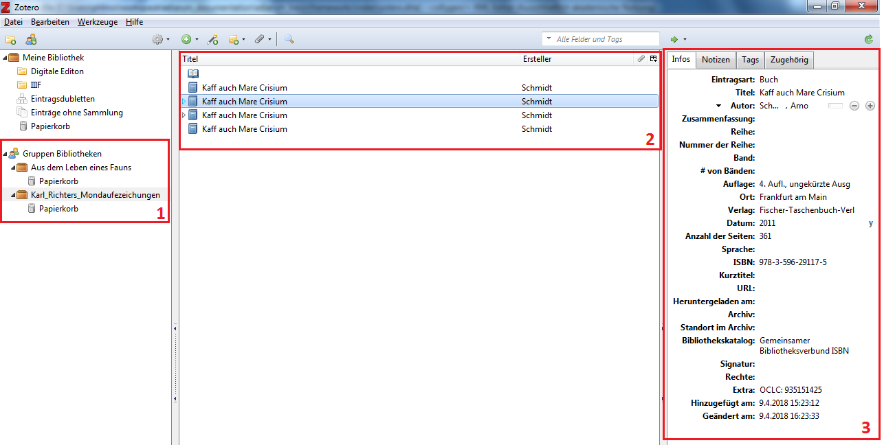This screenshot has width=884, height=445.
Task: Click the green new item plus icon
Action: click(186, 40)
